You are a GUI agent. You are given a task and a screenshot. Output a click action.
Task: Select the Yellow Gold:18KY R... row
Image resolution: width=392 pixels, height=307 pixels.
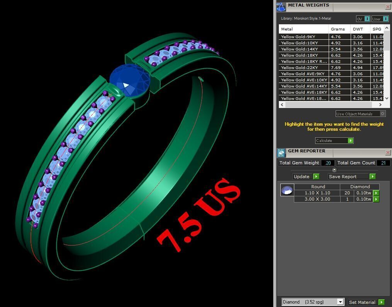tap(331, 61)
